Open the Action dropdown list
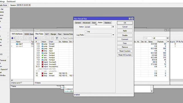The image size is (183, 103). (113, 27)
